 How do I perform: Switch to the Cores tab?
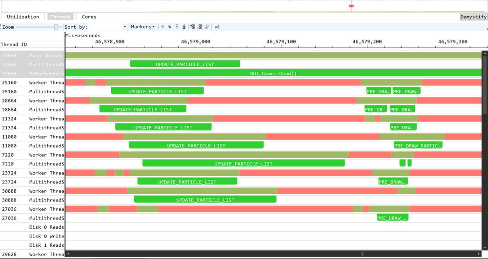[89, 17]
